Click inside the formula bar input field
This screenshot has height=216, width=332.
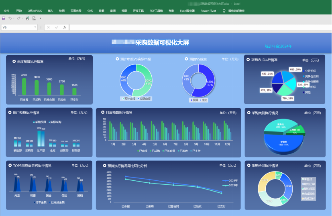click(x=197, y=27)
